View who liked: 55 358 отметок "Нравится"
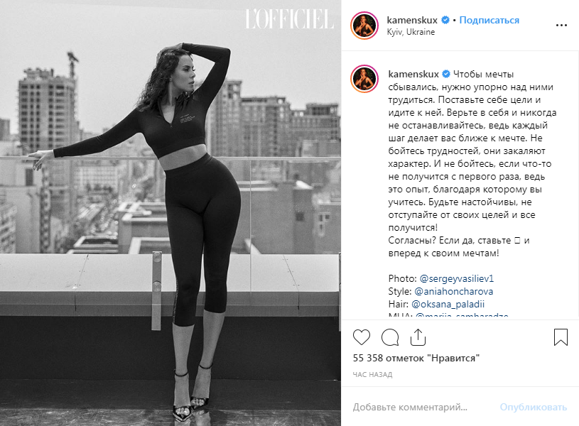Viewport: 579px width, 426px height. click(416, 358)
